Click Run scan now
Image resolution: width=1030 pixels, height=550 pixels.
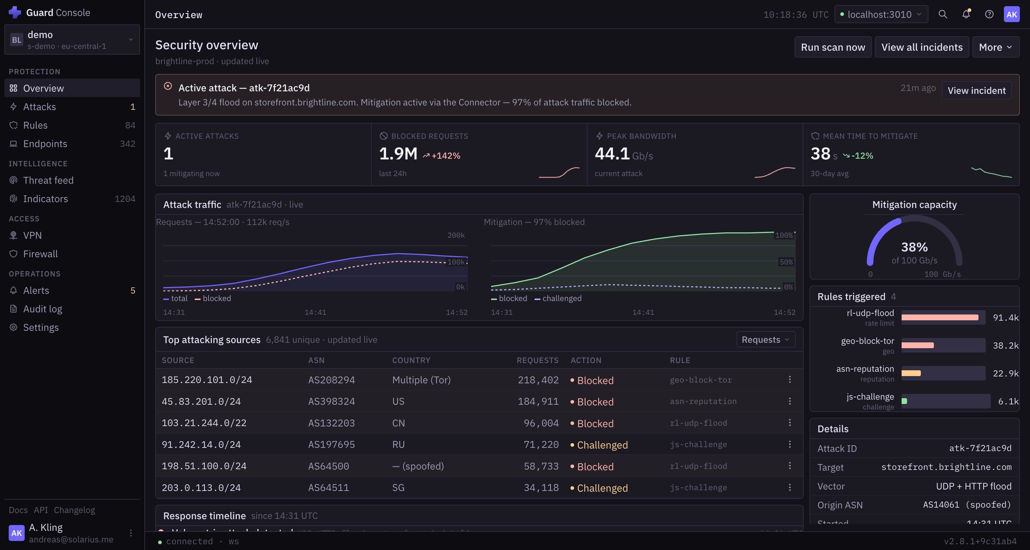pos(833,47)
